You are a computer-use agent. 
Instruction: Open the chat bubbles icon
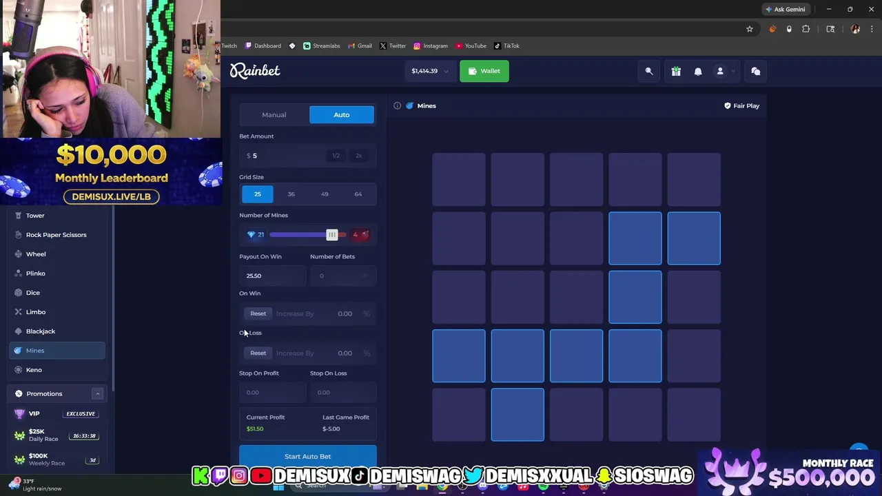[x=756, y=71]
